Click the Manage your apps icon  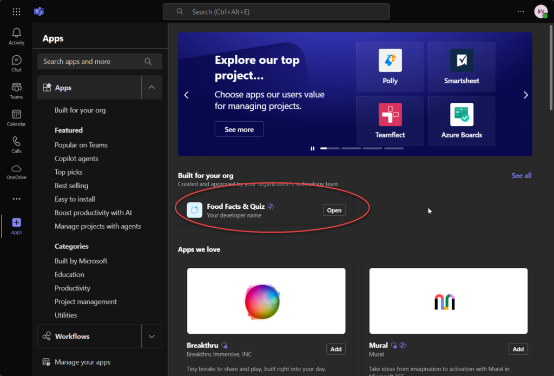[47, 362]
